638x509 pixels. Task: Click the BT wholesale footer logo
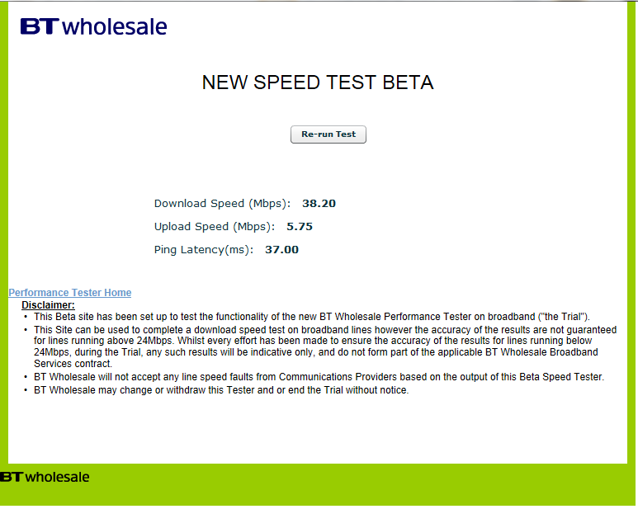pos(45,477)
